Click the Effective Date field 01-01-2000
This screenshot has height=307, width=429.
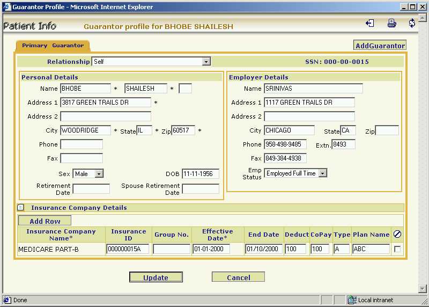pos(211,249)
